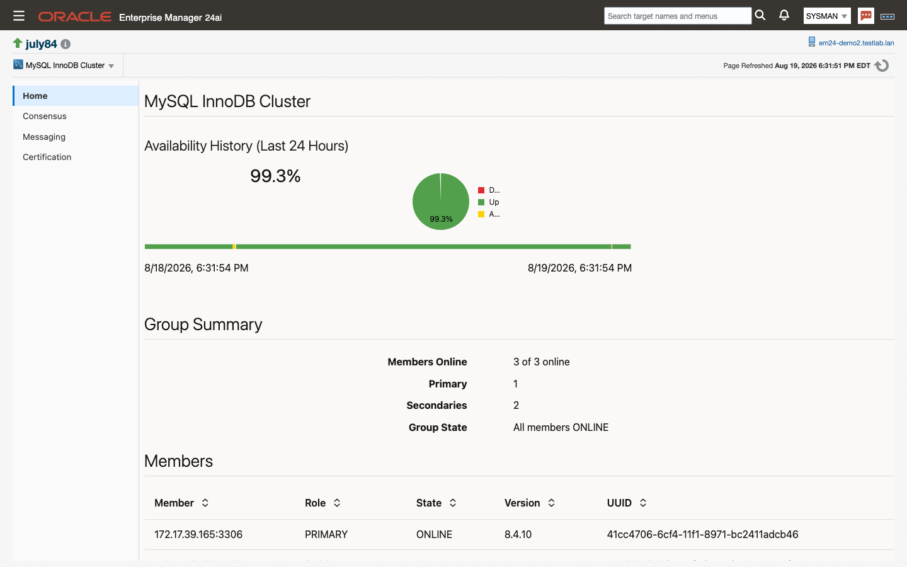Image resolution: width=907 pixels, height=567 pixels.
Task: Refresh the page with the circular arrow
Action: [882, 66]
